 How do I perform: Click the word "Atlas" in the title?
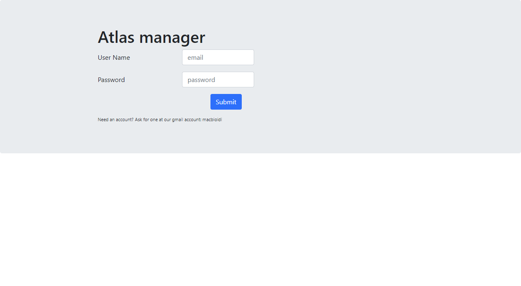point(116,37)
